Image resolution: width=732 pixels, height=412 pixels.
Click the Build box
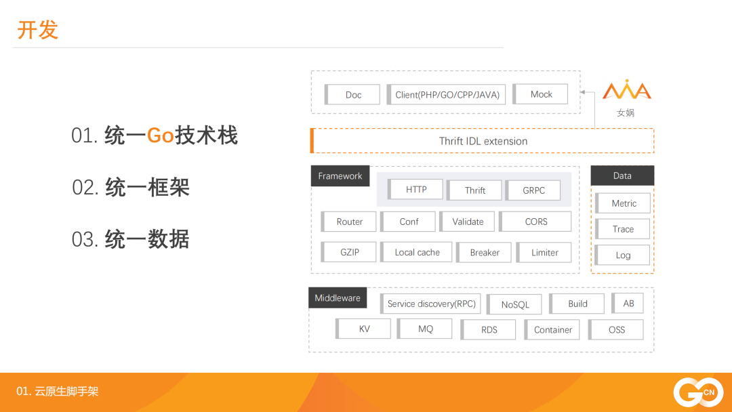(577, 304)
